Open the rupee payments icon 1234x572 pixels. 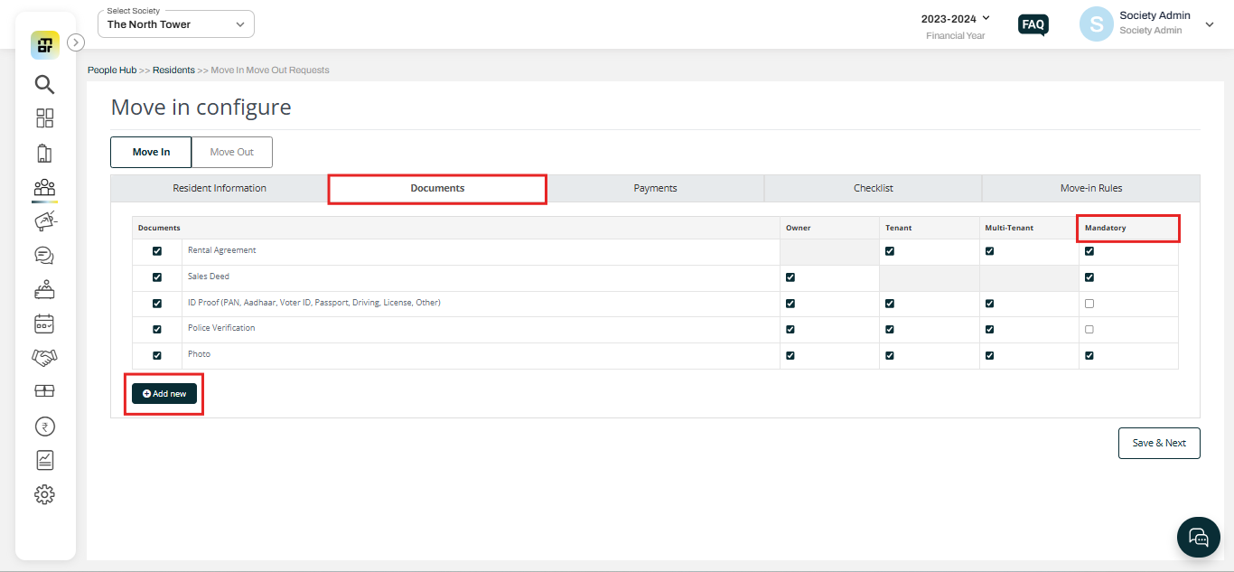point(44,426)
